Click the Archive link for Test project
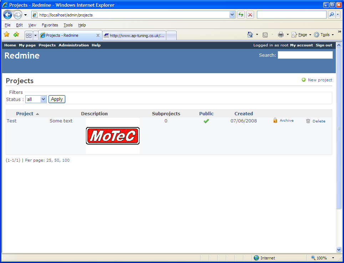Screen dimensions: 344x263 [287, 120]
